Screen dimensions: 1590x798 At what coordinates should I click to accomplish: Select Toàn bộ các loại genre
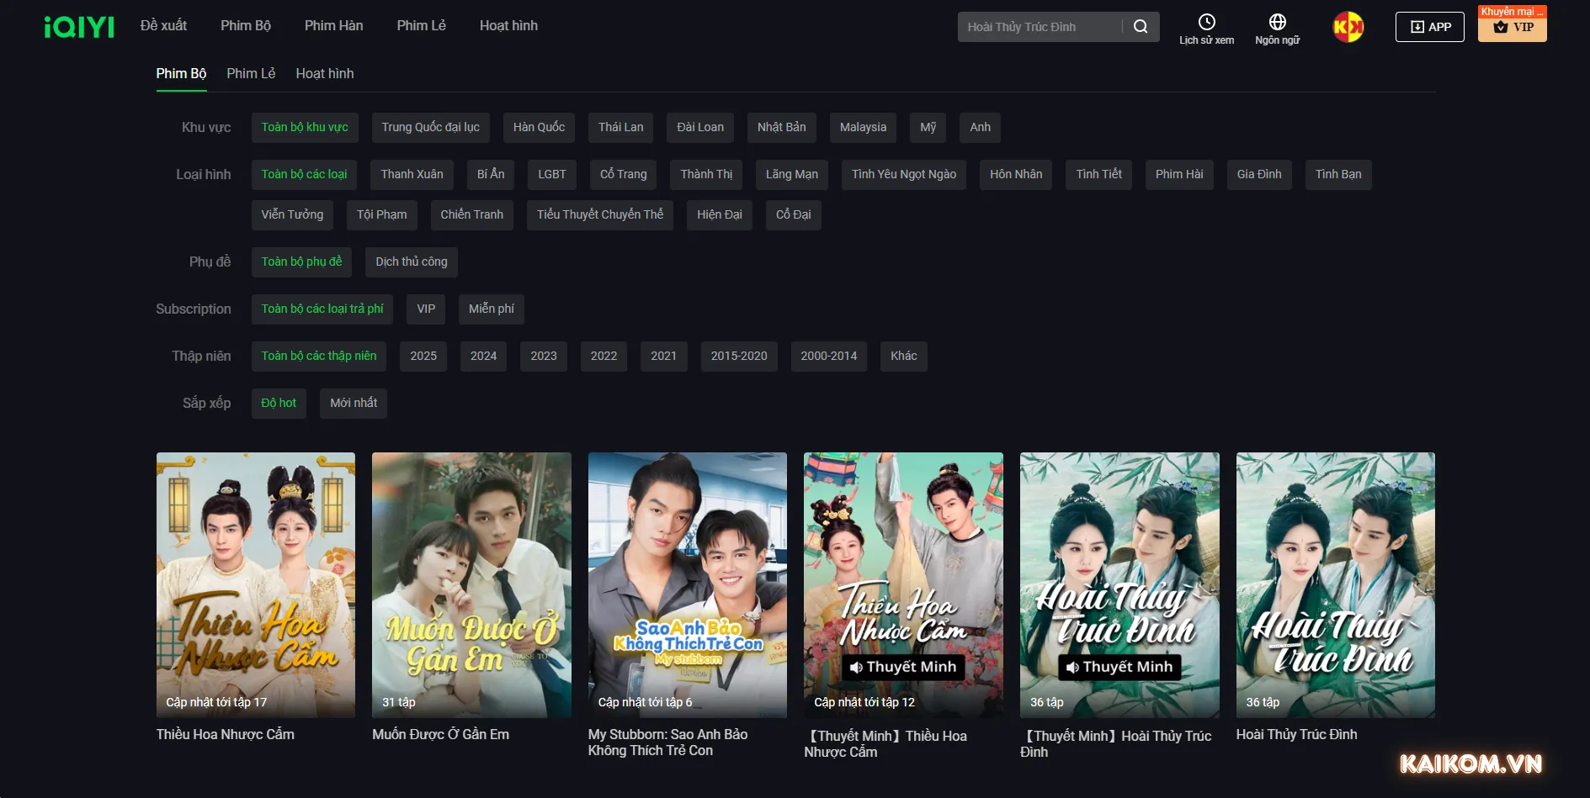[304, 175]
